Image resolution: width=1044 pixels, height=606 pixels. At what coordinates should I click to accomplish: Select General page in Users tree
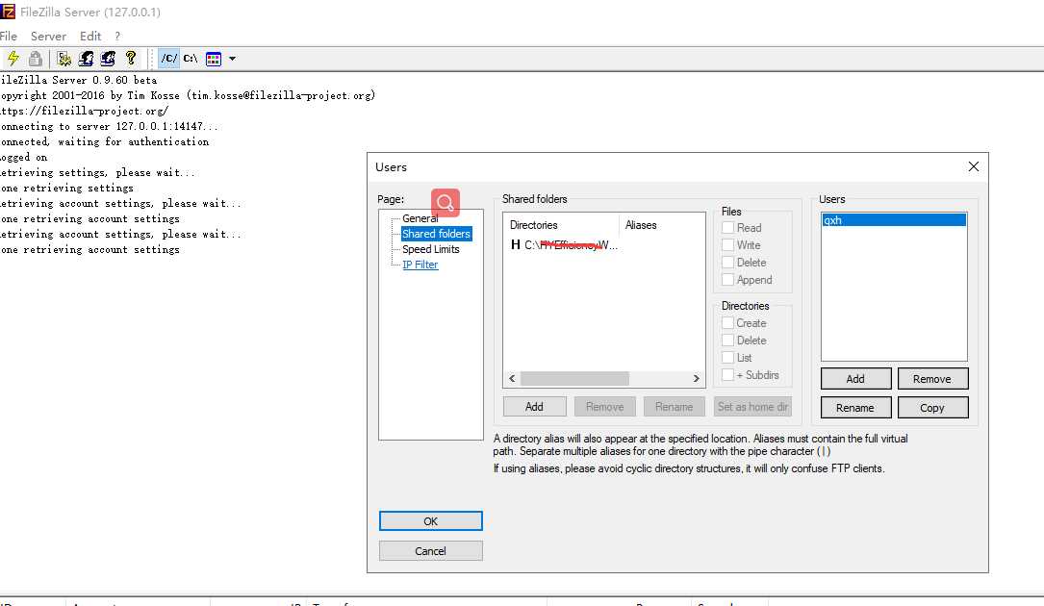(420, 218)
